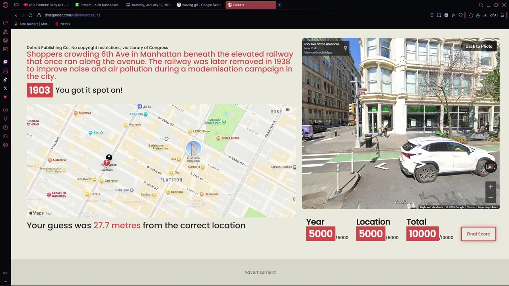Screen dimensions: 509x286
Task: Open View on Google Maps link
Action: tap(318, 52)
